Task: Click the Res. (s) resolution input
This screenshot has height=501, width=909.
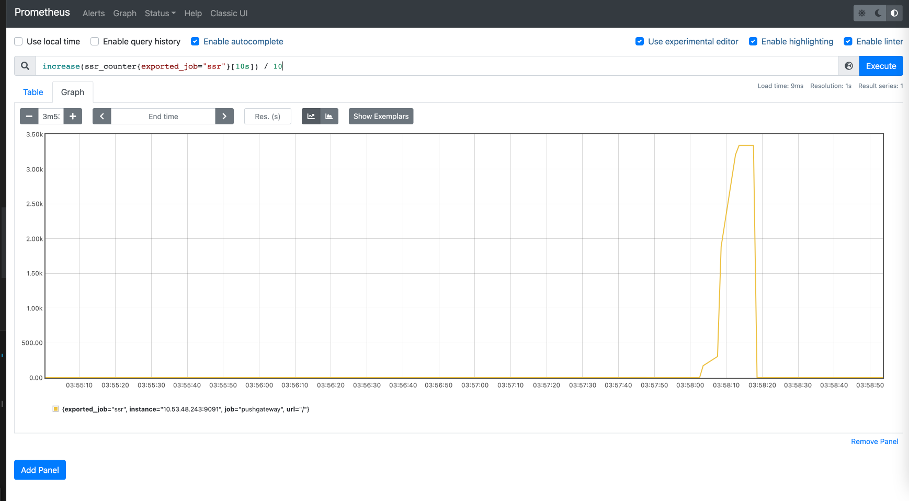Action: [267, 116]
